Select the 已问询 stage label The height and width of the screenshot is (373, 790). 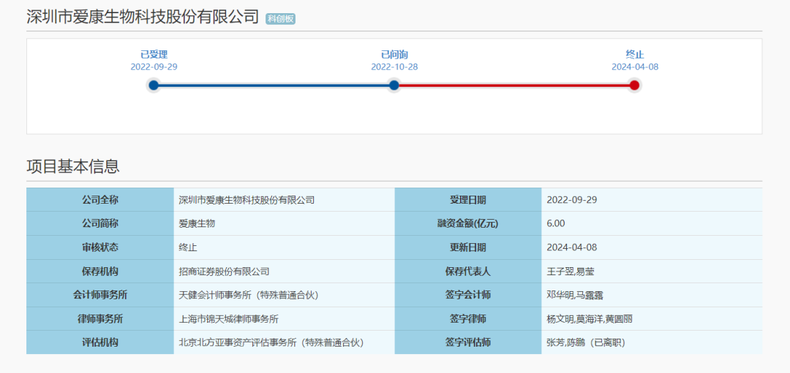(x=394, y=54)
